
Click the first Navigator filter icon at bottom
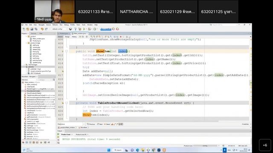tap(23, 142)
